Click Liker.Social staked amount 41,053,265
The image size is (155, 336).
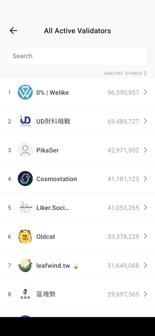pos(123,208)
